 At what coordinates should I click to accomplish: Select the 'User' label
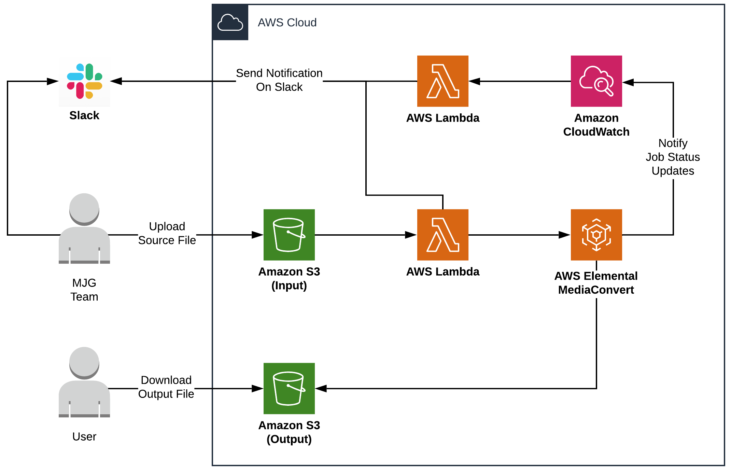84,436
